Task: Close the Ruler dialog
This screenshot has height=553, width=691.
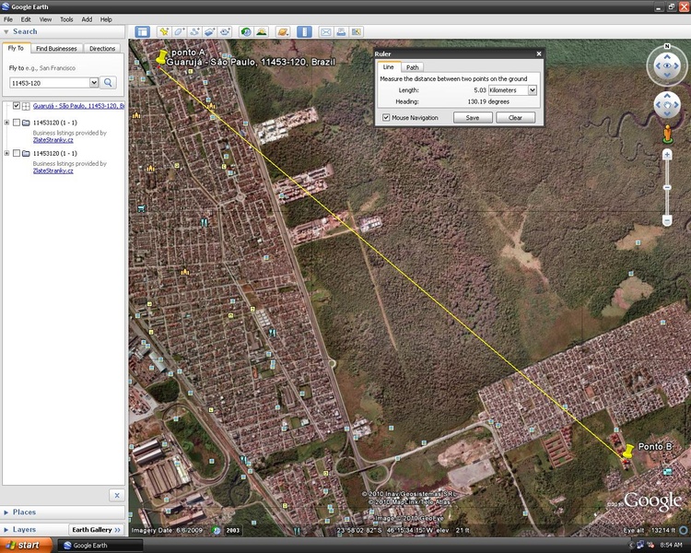Action: 539,53
